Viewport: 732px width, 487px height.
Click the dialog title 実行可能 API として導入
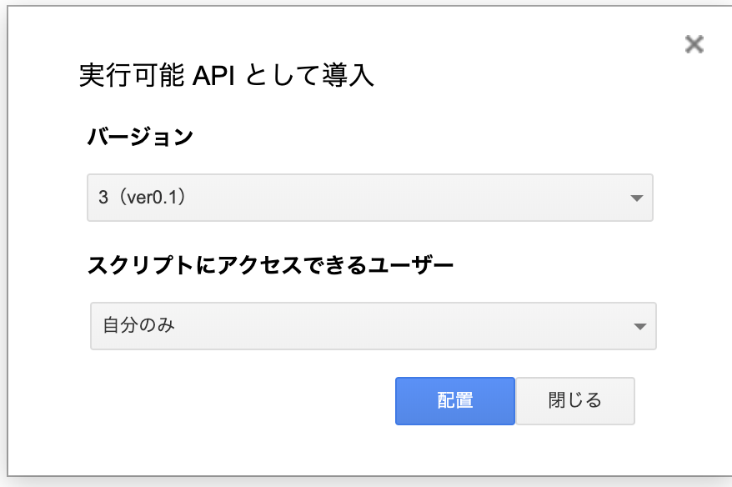coord(227,75)
